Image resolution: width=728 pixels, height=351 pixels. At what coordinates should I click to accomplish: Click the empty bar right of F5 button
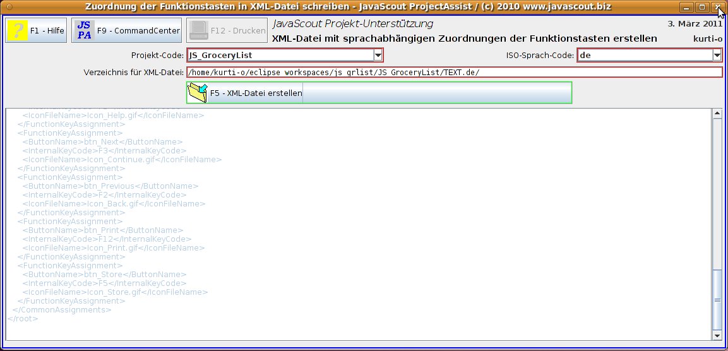[x=437, y=93]
